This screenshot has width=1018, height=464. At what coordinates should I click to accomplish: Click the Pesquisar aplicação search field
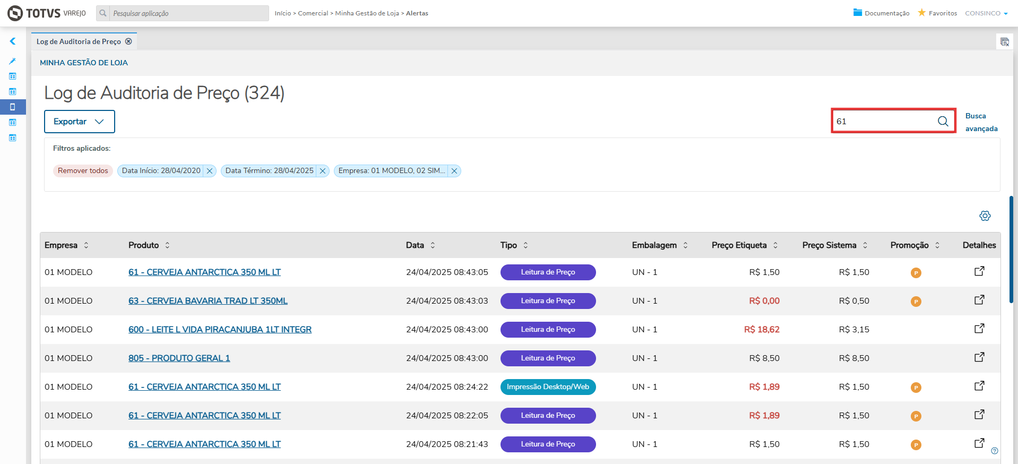pyautogui.click(x=188, y=13)
